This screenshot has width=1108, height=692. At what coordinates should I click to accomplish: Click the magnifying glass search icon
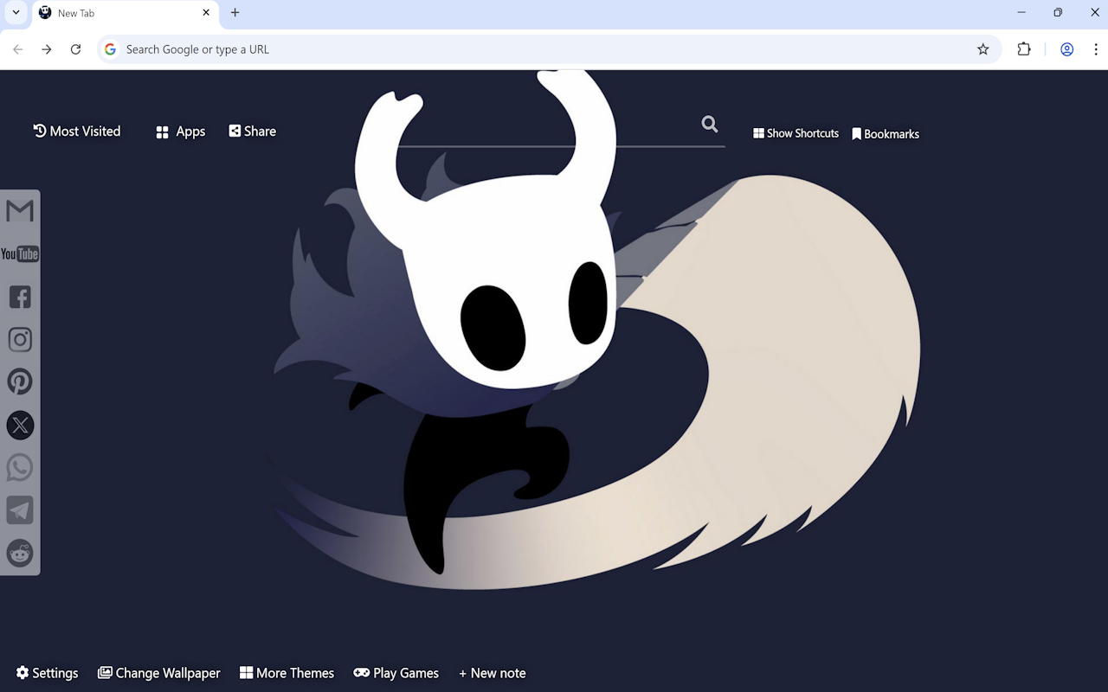709,124
